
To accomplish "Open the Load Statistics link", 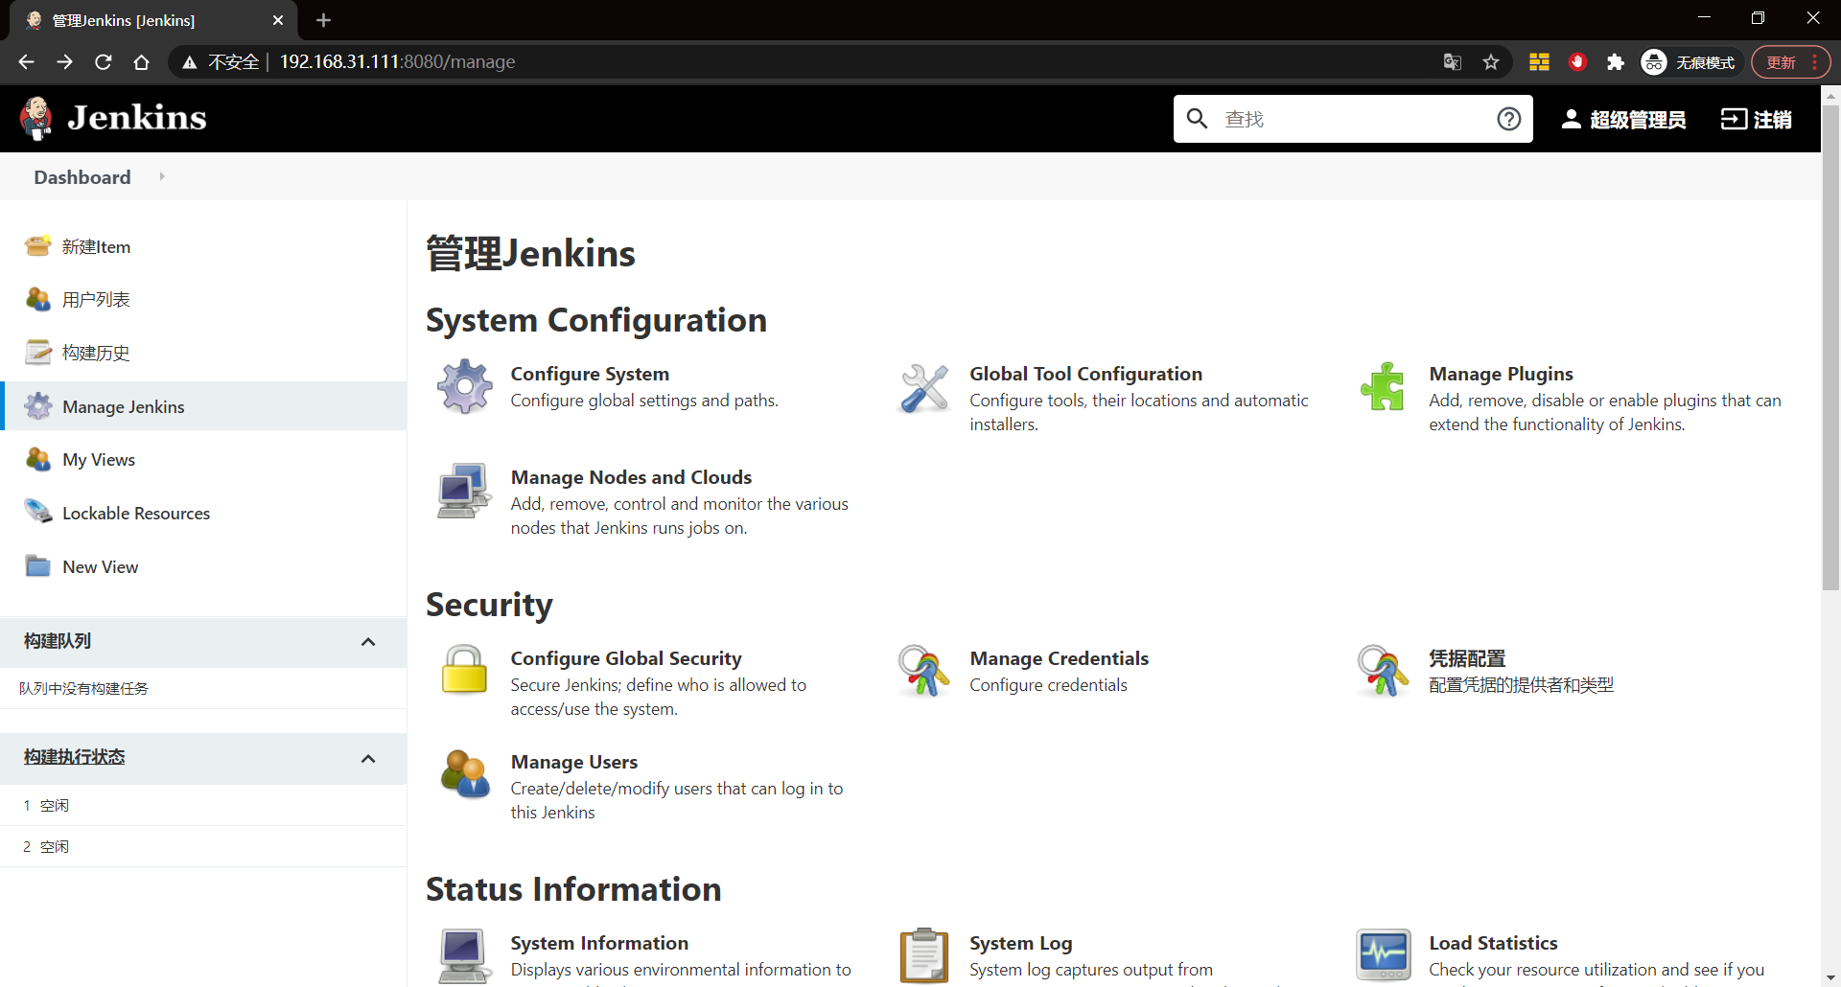I will [1493, 943].
